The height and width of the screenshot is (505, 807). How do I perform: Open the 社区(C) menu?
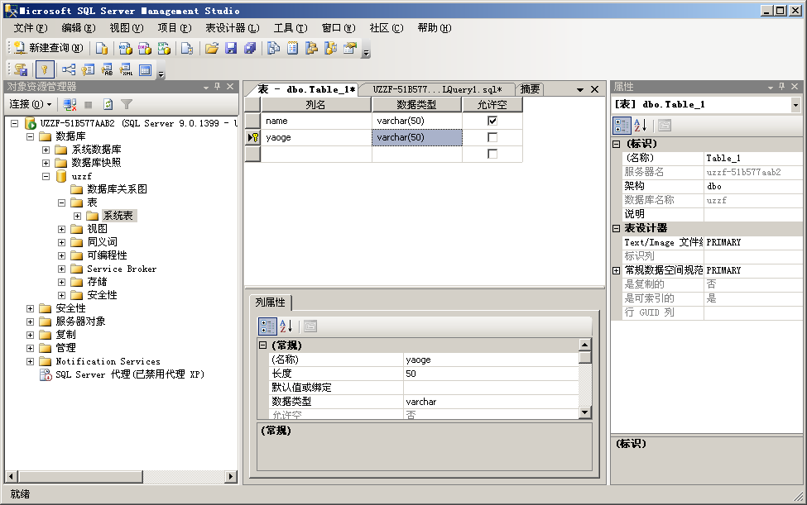pyautogui.click(x=386, y=28)
